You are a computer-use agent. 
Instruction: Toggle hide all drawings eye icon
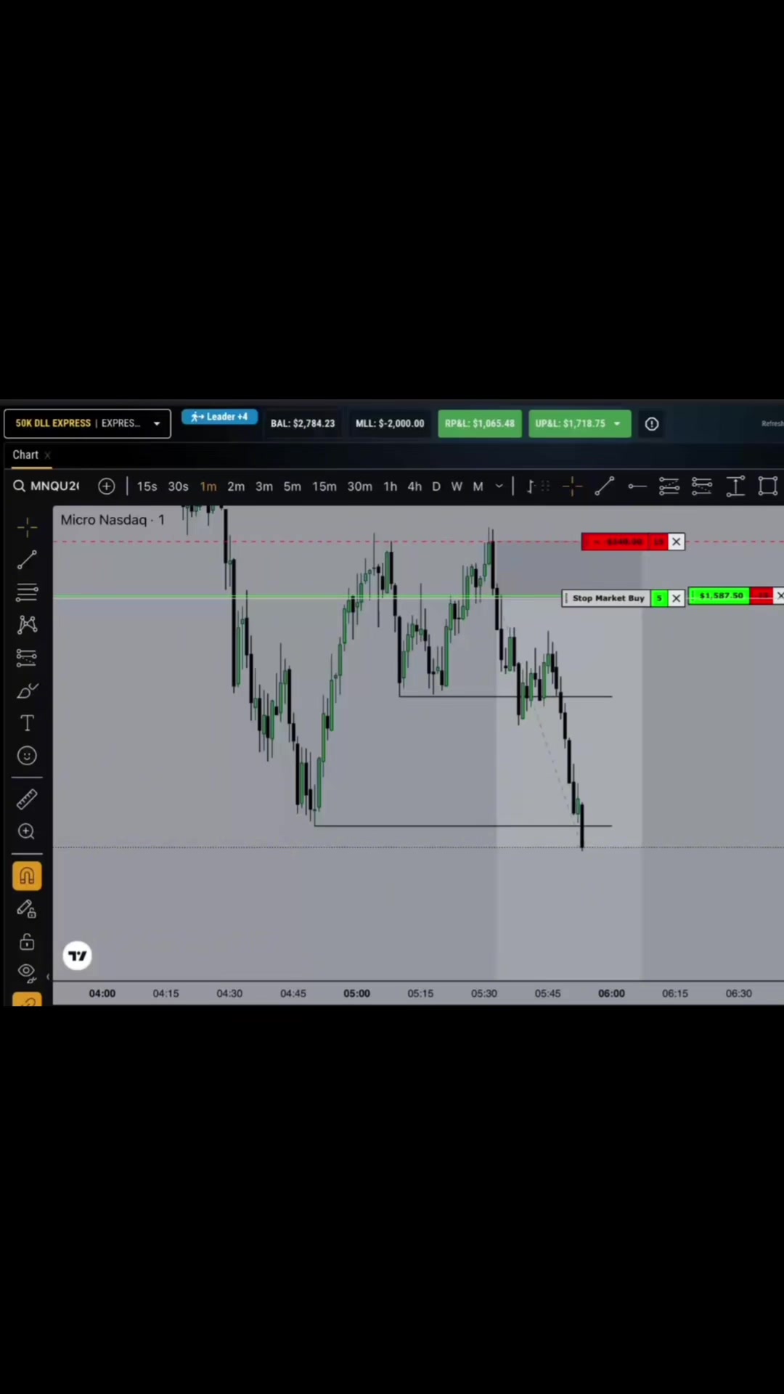tap(27, 971)
